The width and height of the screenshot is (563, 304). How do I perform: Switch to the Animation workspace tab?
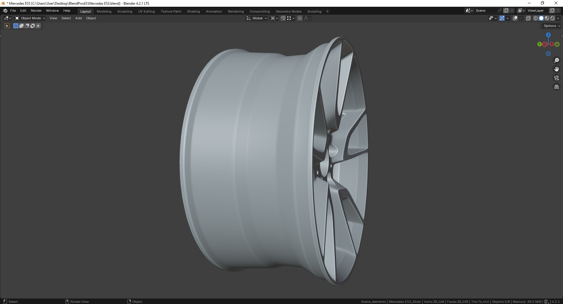coord(214,11)
